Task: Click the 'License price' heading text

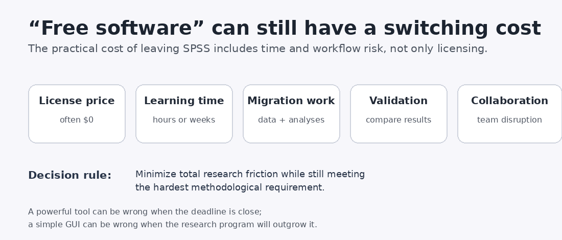Action: point(77,101)
